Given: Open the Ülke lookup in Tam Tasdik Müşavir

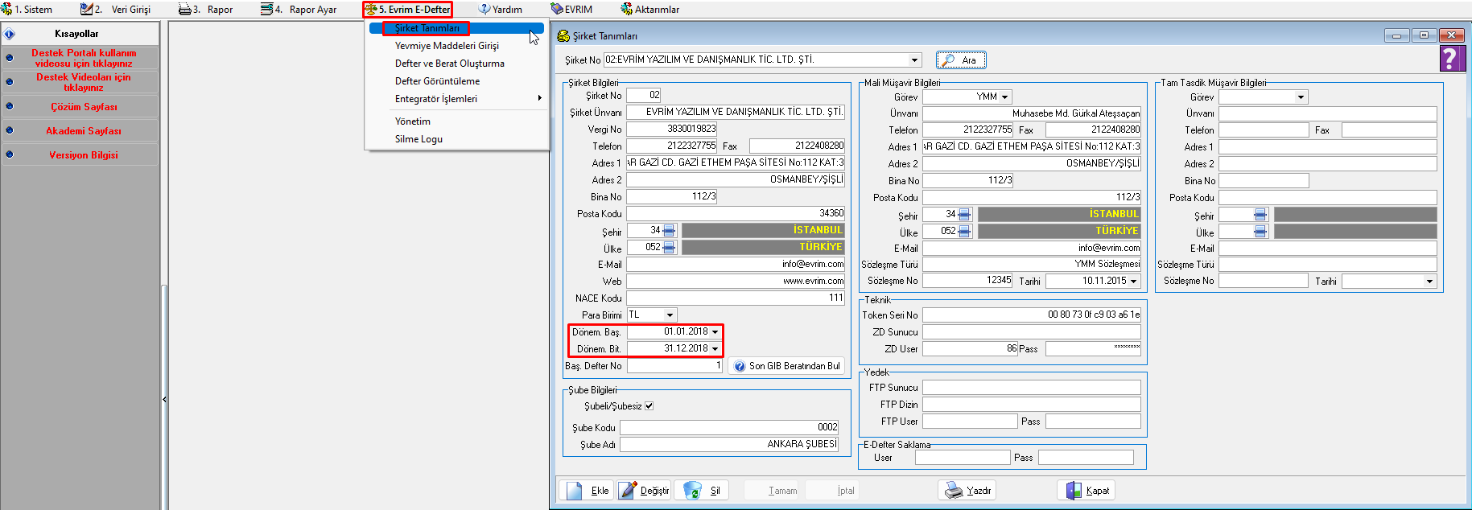Looking at the screenshot, I should (x=1260, y=232).
